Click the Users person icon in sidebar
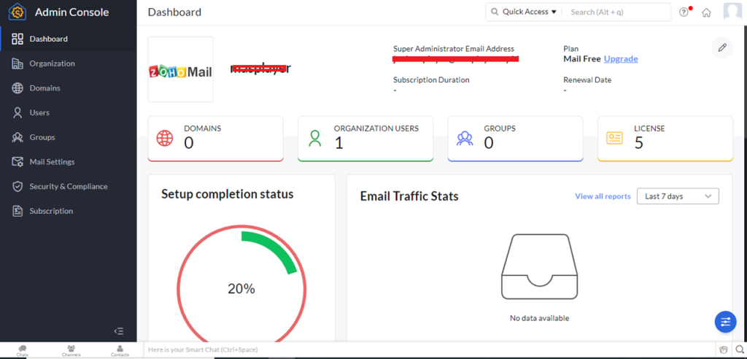The image size is (747, 359). 18,112
